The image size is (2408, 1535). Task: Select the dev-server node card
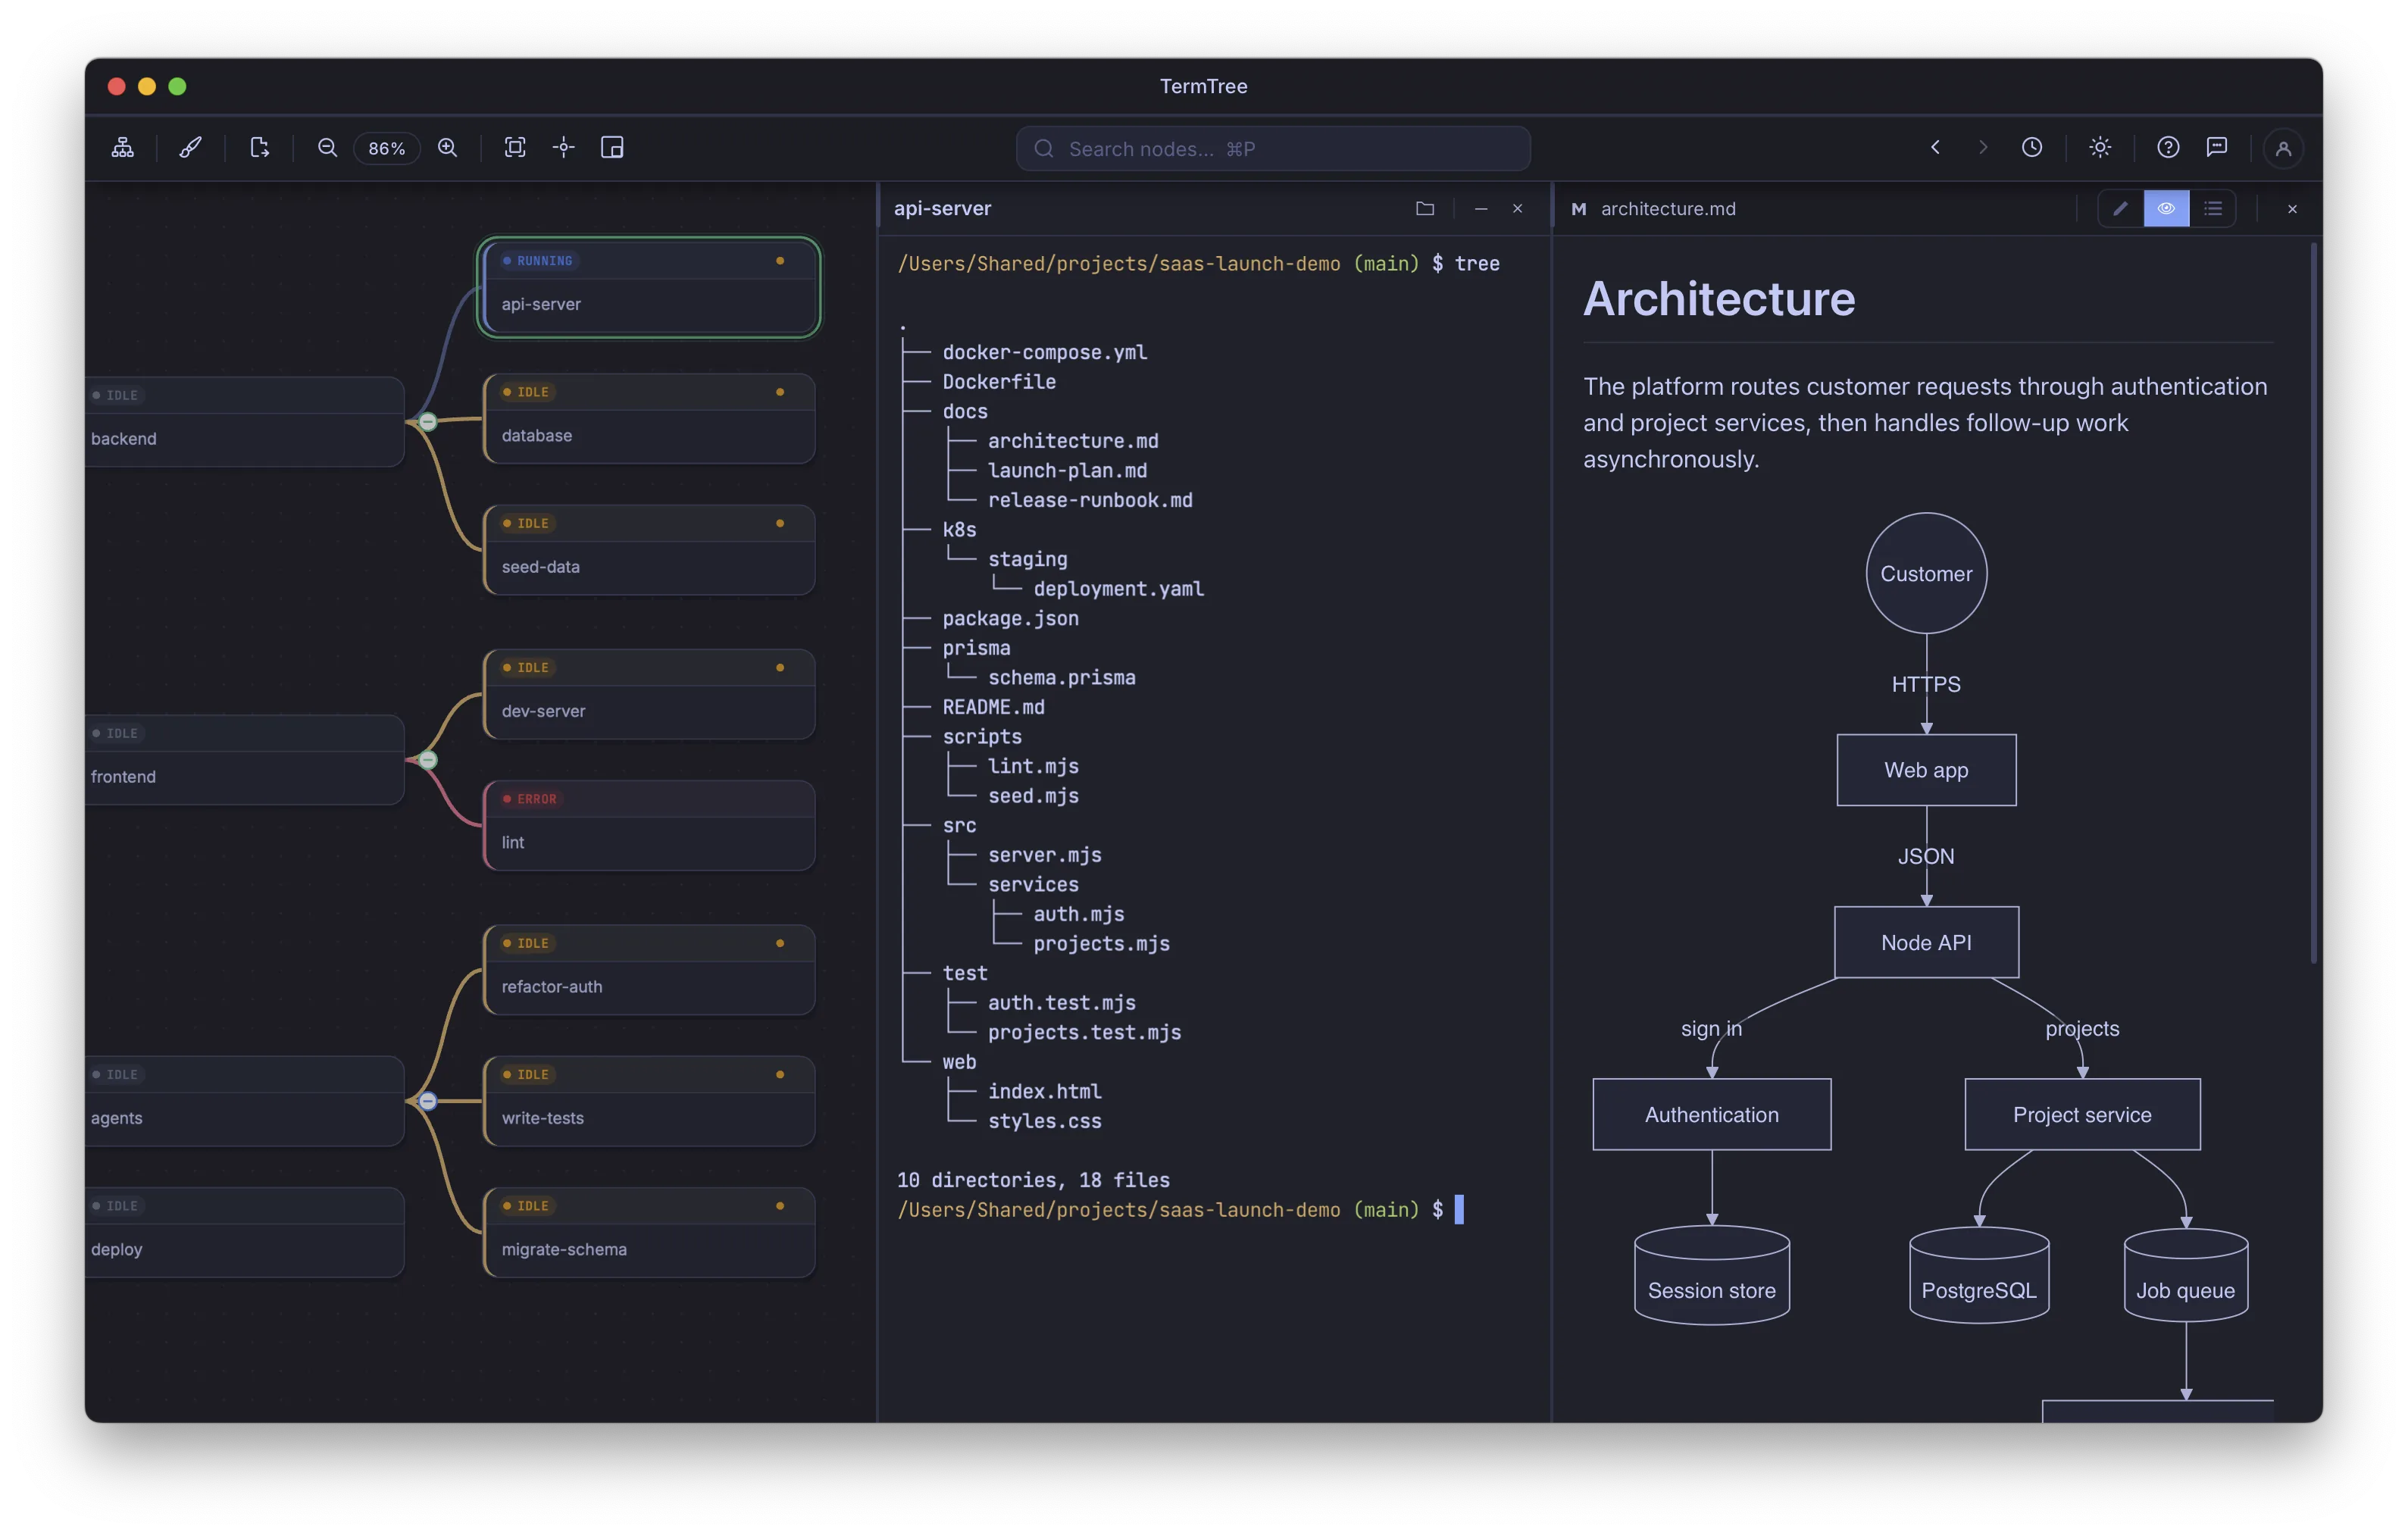pyautogui.click(x=649, y=694)
